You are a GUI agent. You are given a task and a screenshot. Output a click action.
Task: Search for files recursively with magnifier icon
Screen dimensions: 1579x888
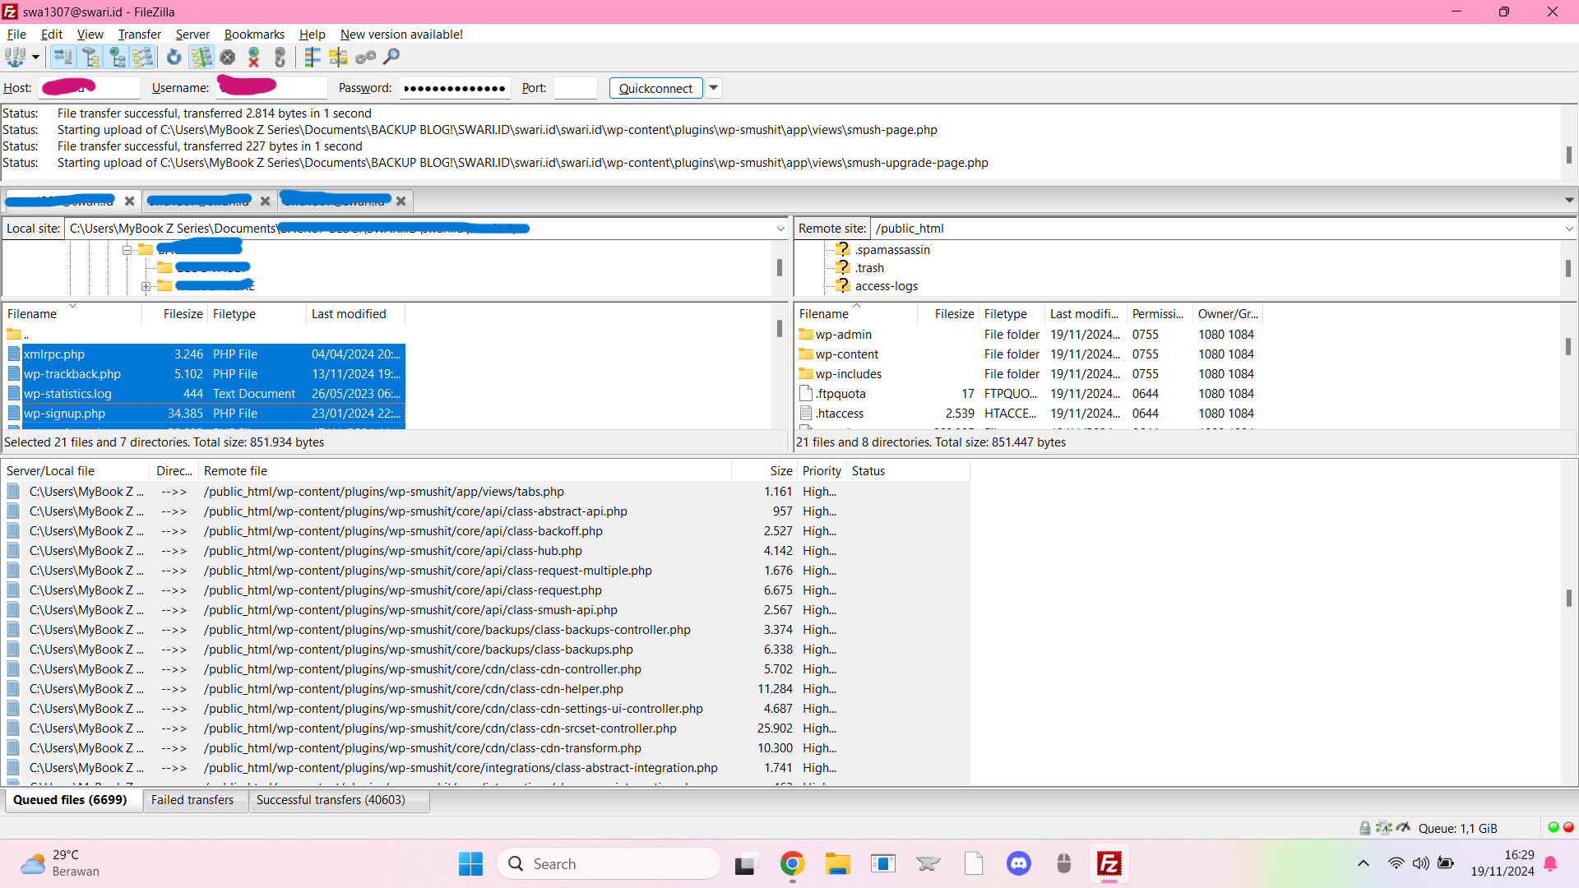391,58
